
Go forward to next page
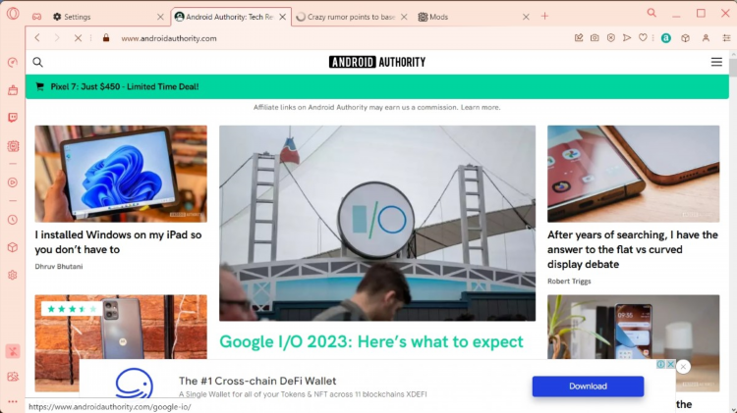pos(57,38)
